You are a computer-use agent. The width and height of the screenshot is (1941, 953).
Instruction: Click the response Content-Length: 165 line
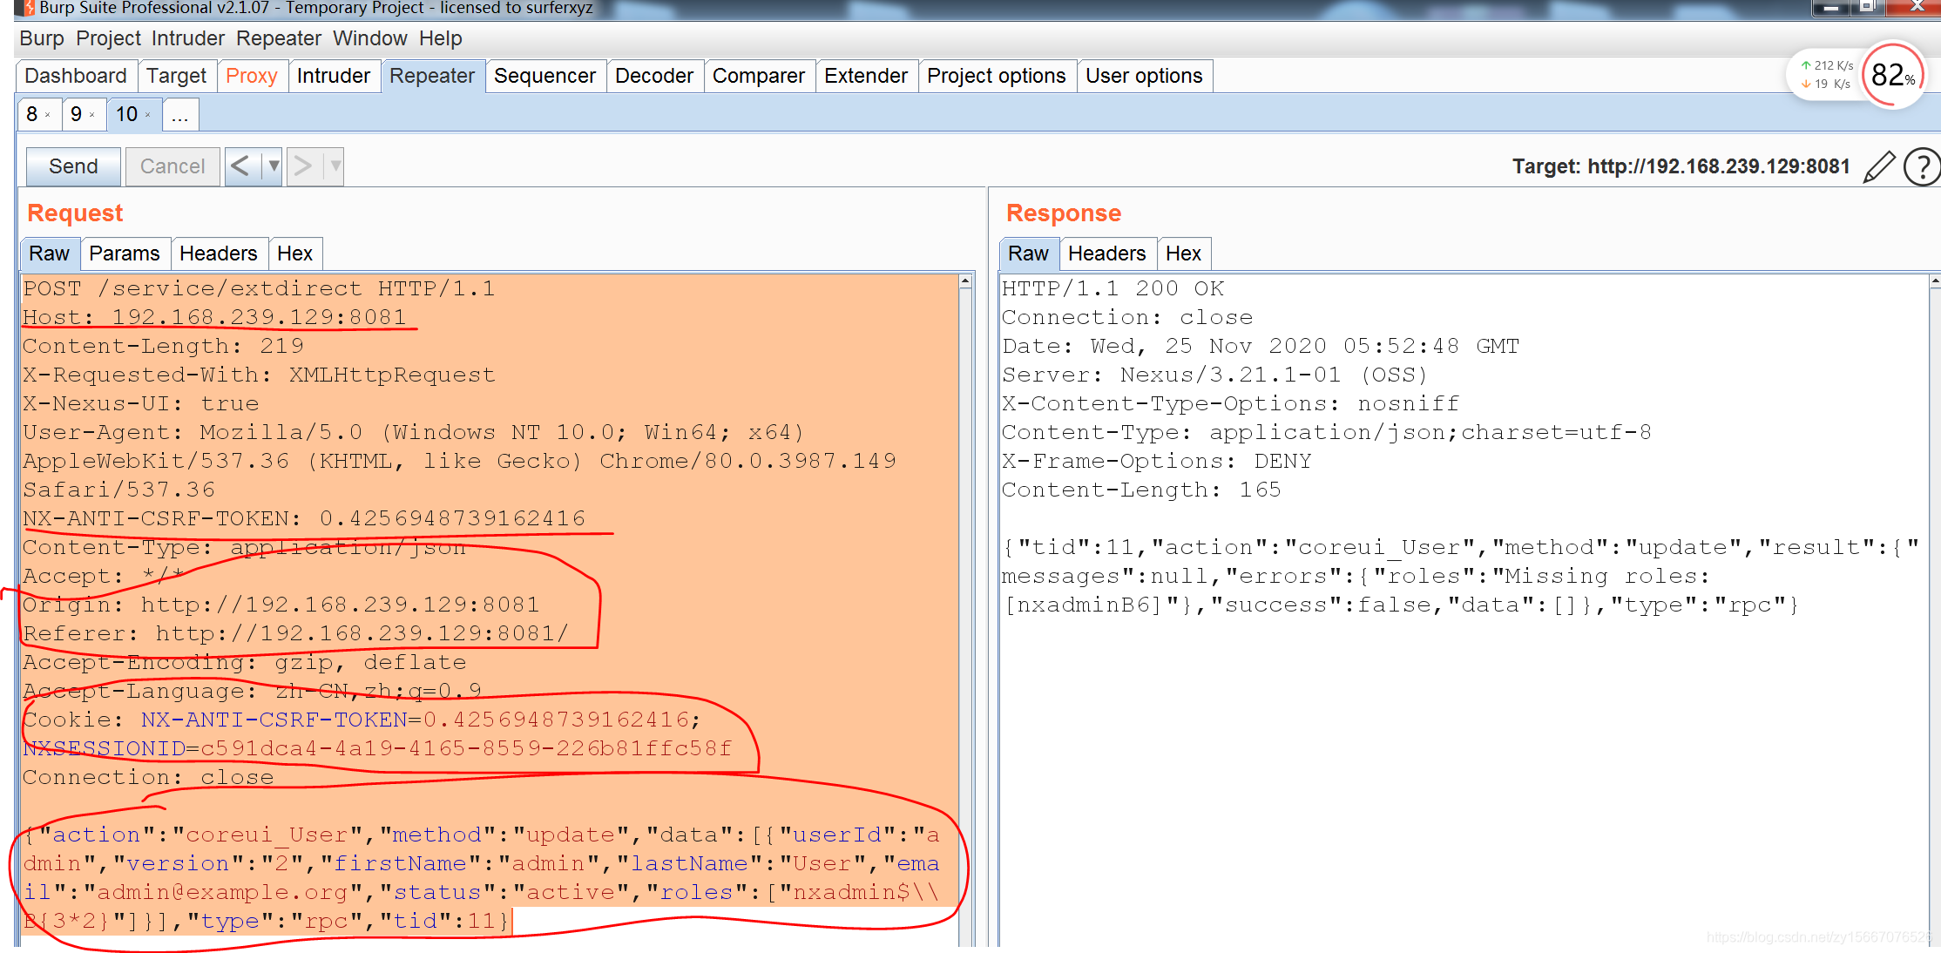coord(1141,490)
